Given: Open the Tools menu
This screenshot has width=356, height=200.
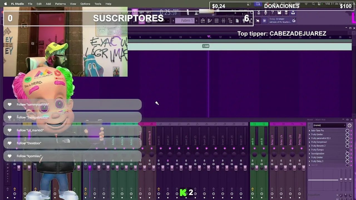Looking at the screenshot, I should 98,4.
